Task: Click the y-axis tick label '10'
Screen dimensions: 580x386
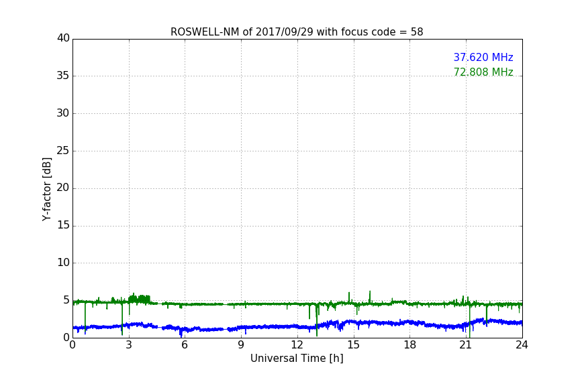Action: (63, 263)
